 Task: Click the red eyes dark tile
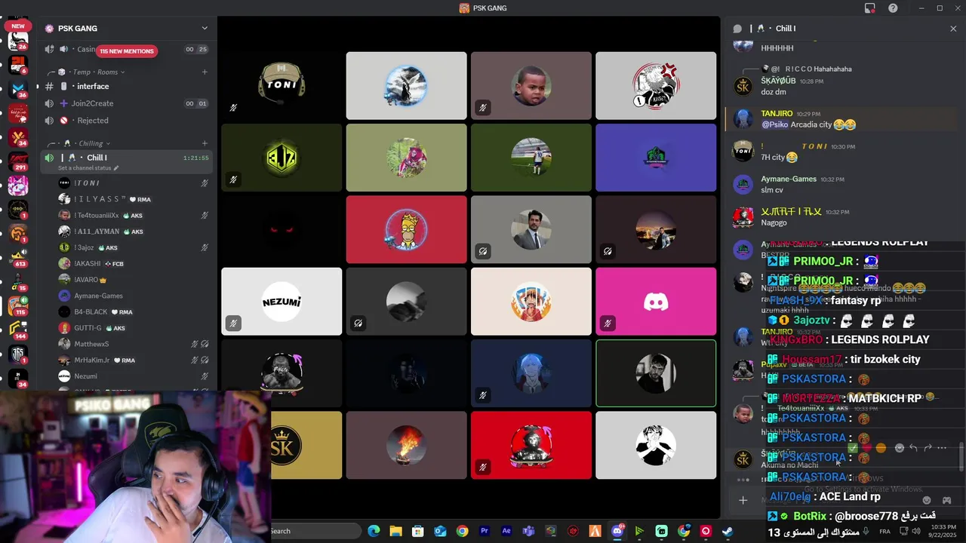281,229
